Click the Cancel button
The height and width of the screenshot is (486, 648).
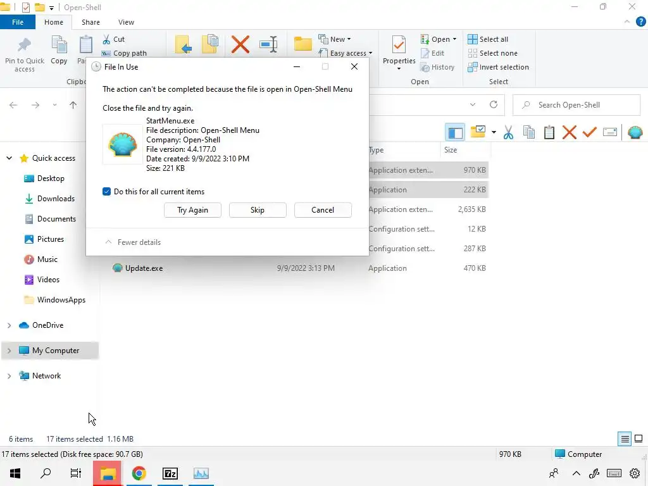pos(323,210)
